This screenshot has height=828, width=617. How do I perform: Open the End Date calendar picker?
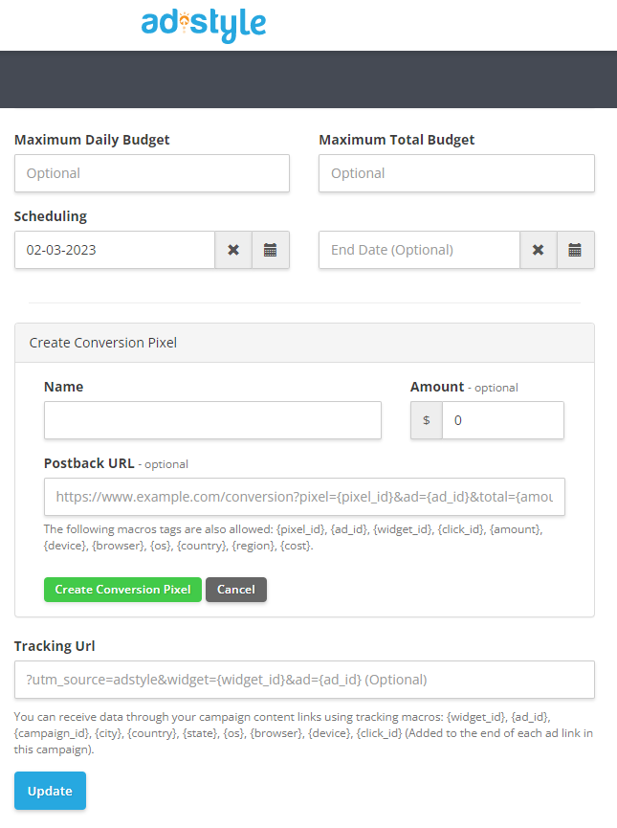pos(575,250)
